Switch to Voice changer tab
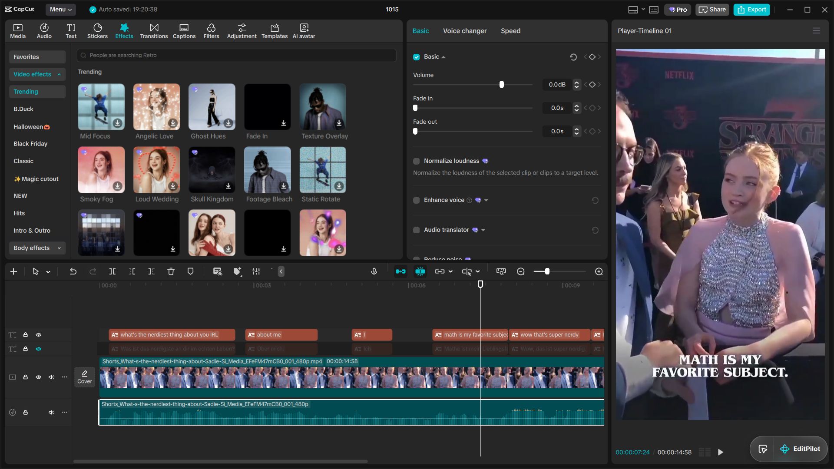Image resolution: width=834 pixels, height=469 pixels. pyautogui.click(x=465, y=31)
